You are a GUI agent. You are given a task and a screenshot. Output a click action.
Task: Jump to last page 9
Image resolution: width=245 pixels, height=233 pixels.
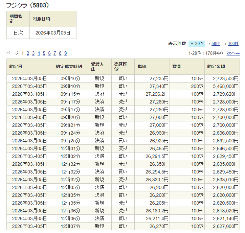(65, 53)
